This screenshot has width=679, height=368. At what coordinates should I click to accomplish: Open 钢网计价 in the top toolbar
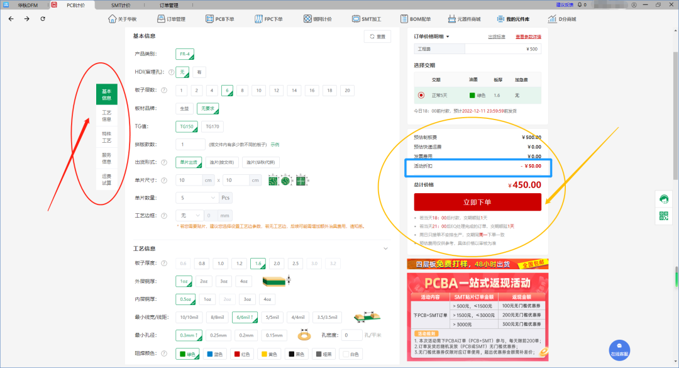pos(317,19)
